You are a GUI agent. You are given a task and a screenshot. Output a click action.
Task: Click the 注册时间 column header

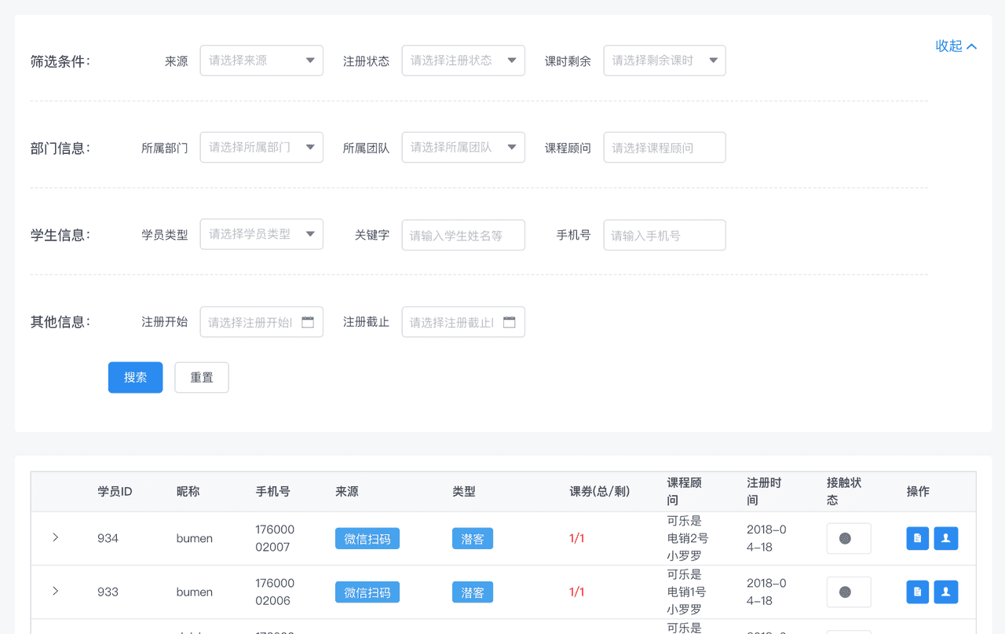(x=764, y=492)
